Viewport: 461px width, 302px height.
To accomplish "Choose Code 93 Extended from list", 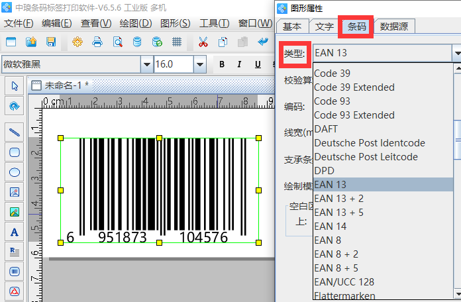I will click(383, 115).
